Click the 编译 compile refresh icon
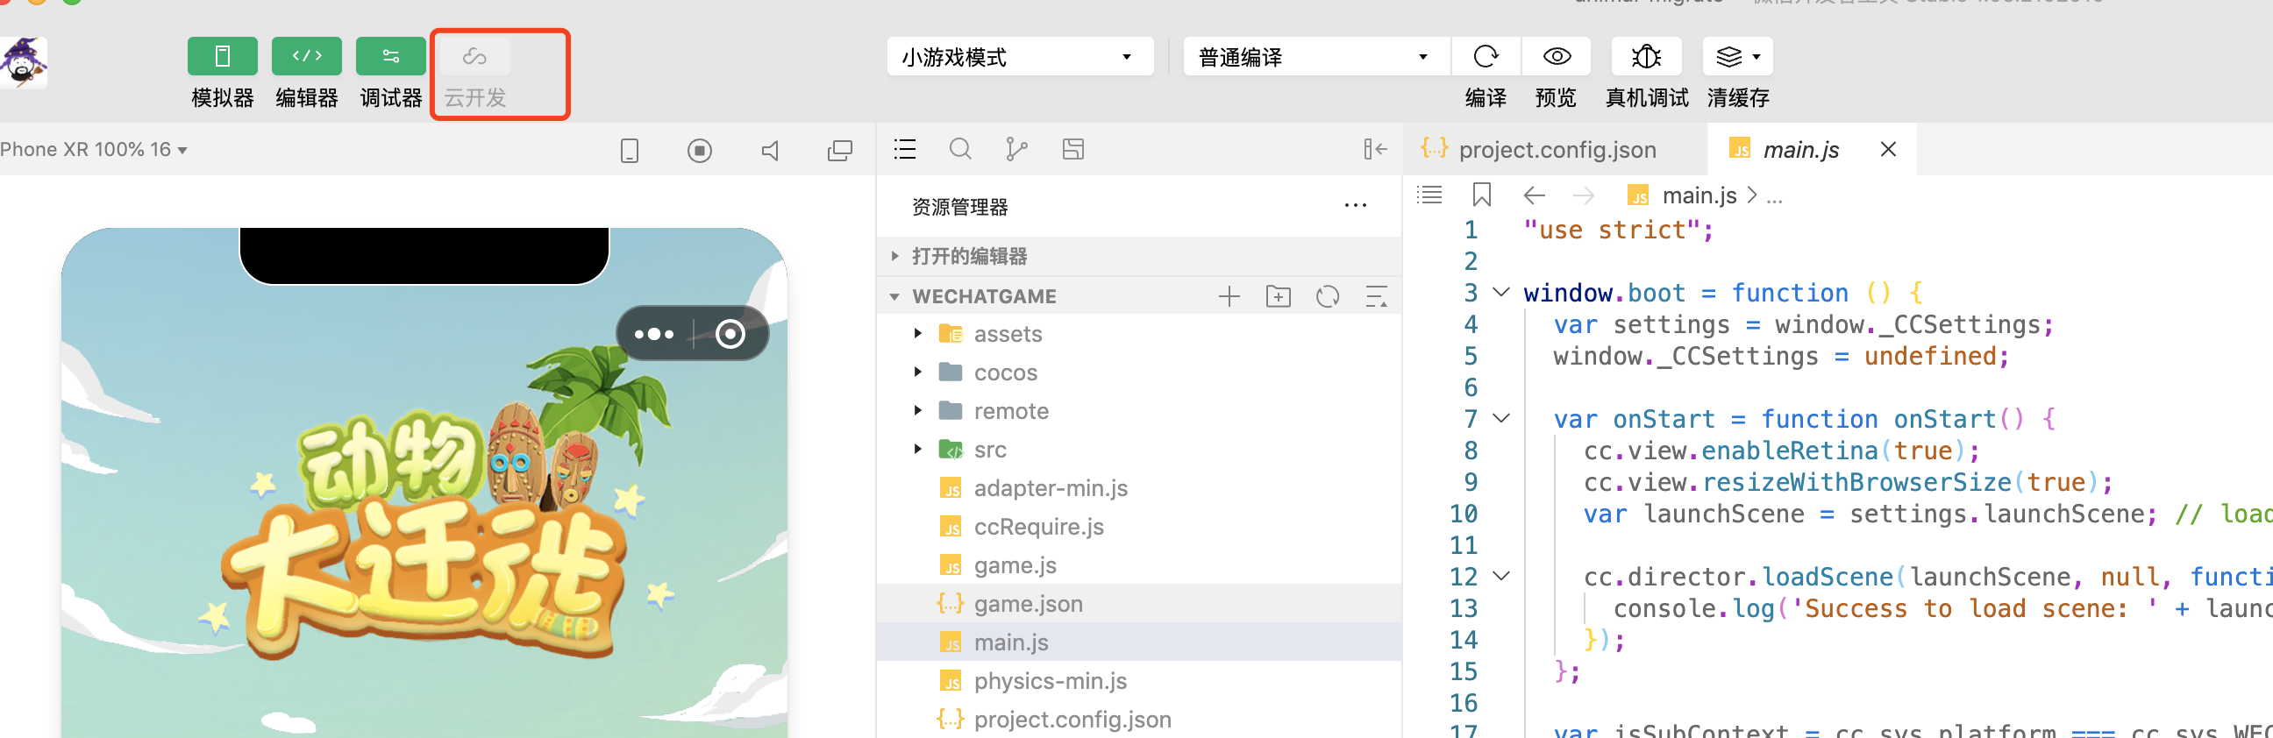2273x738 pixels. point(1486,56)
